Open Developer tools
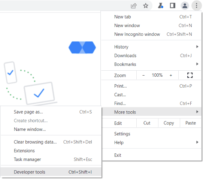 pyautogui.click(x=51, y=172)
